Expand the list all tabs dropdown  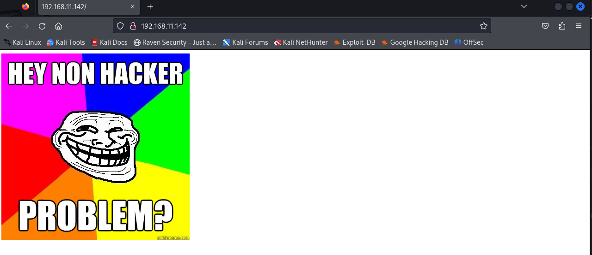524,6
